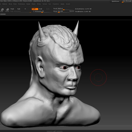Select the Rotate transform icon
The height and width of the screenshot is (132, 132).
[7, 10]
